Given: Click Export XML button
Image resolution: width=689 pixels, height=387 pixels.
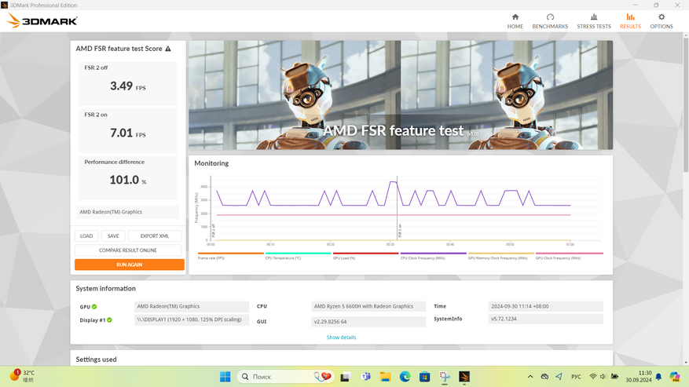Looking at the screenshot, I should click(155, 236).
